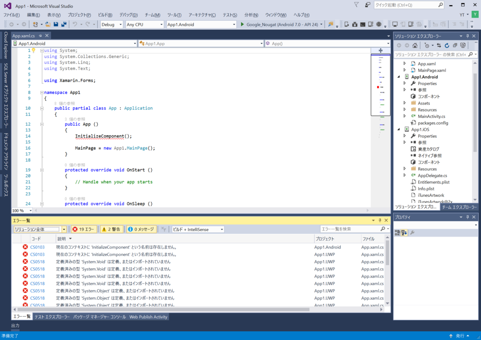Screen dimensions: 481x340
Task: Open the Cloud Explorer side tab
Action: [6, 45]
